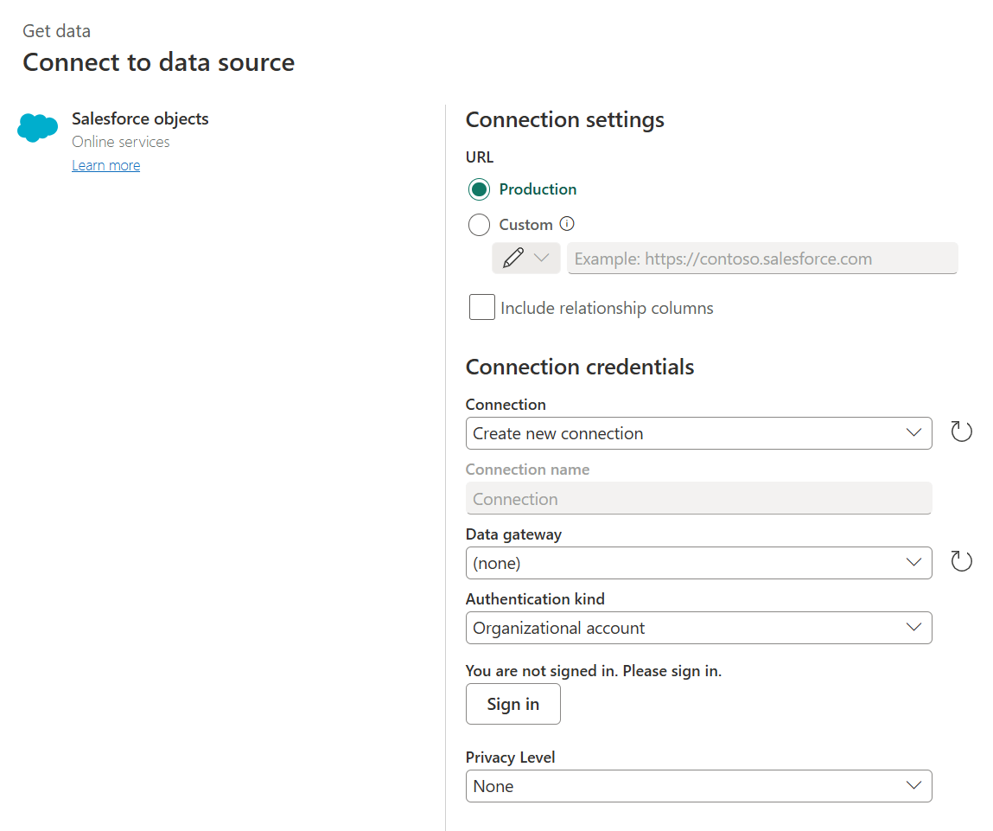
Task: Open the Learn more link
Action: click(x=105, y=164)
